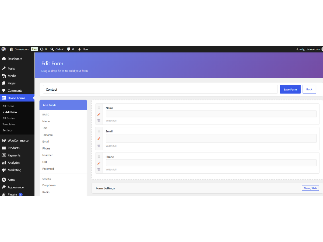This screenshot has width=323, height=242.
Task: Click the Analytics bar chart icon
Action: [4, 163]
